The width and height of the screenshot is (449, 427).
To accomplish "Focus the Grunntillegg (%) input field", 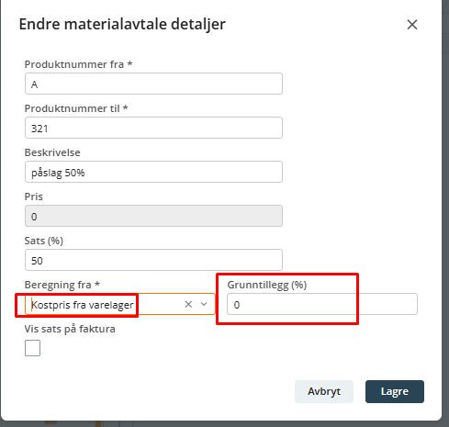I will coord(322,304).
